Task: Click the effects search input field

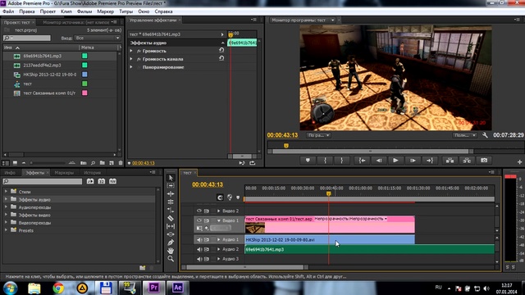Action: (x=43, y=181)
